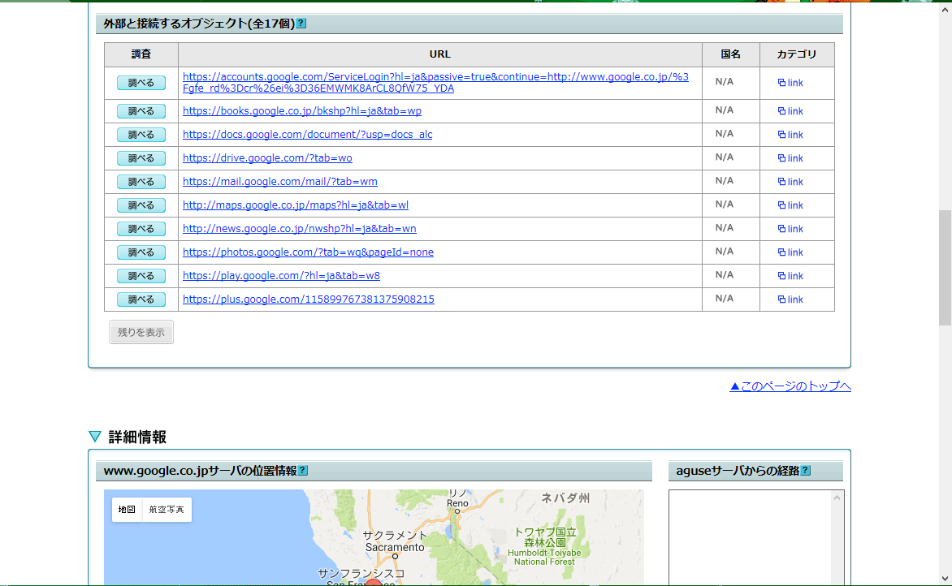Click page scrollbar down arrow
The width and height of the screenshot is (952, 586).
coord(945,579)
